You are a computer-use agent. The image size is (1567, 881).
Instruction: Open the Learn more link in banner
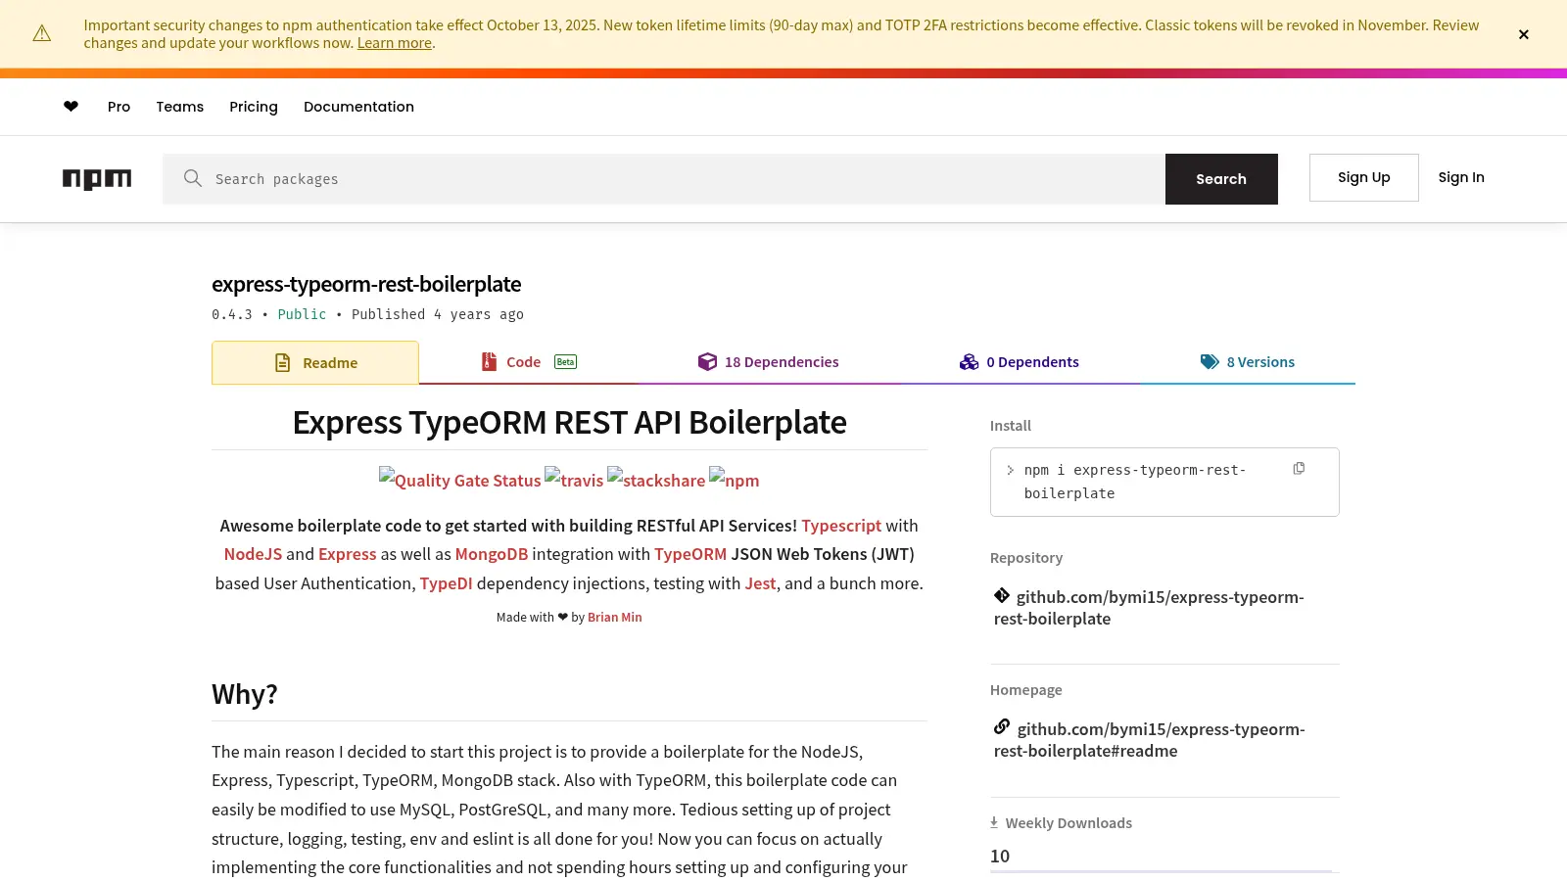[x=395, y=43]
